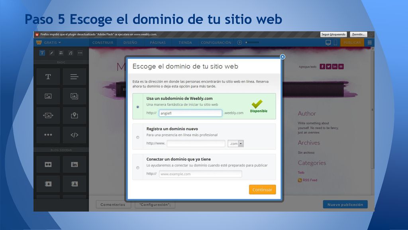The width and height of the screenshot is (408, 230).
Task: Click the new domain name field
Action: point(196,143)
